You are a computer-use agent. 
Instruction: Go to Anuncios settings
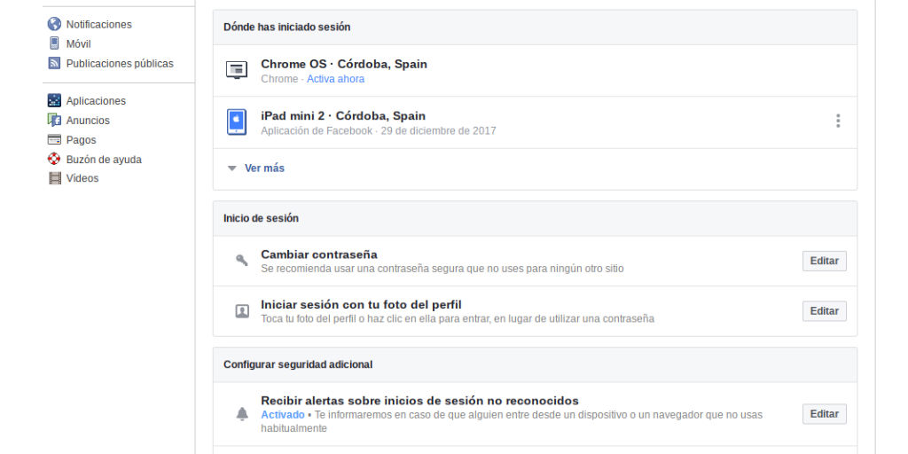(x=88, y=121)
